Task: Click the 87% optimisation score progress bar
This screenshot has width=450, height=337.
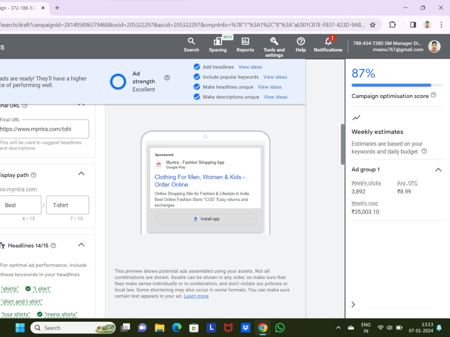Action: pyautogui.click(x=397, y=85)
